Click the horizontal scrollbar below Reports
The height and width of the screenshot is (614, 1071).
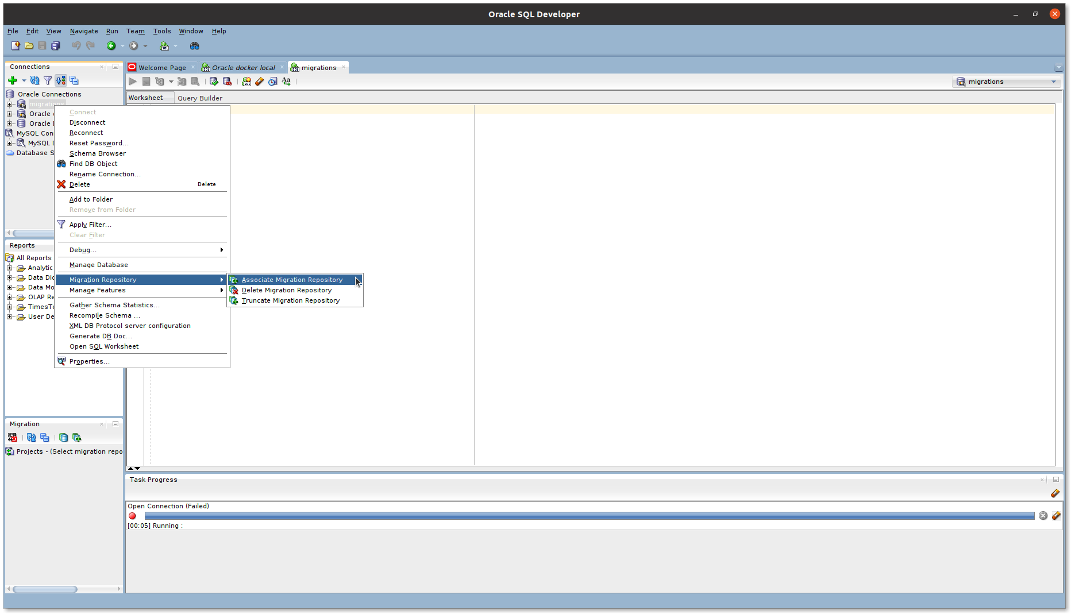(x=45, y=589)
